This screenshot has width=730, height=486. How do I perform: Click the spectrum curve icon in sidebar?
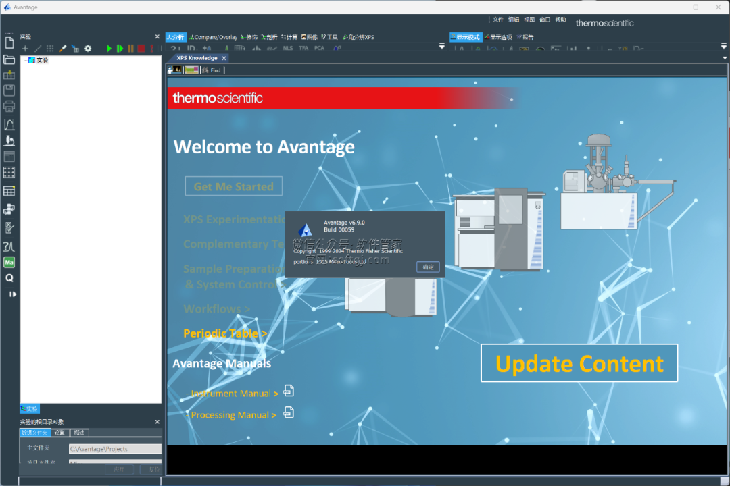point(9,124)
